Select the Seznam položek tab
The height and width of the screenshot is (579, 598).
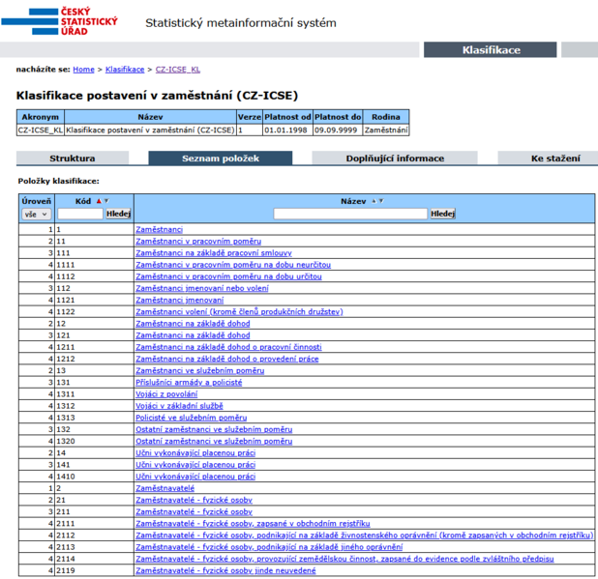[x=221, y=159]
